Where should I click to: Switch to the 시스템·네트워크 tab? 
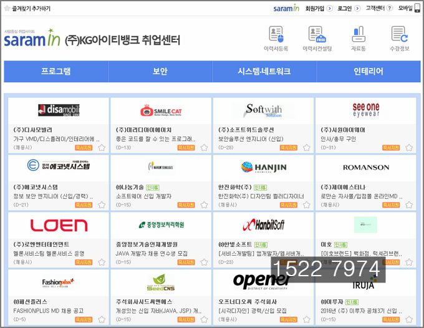[264, 71]
